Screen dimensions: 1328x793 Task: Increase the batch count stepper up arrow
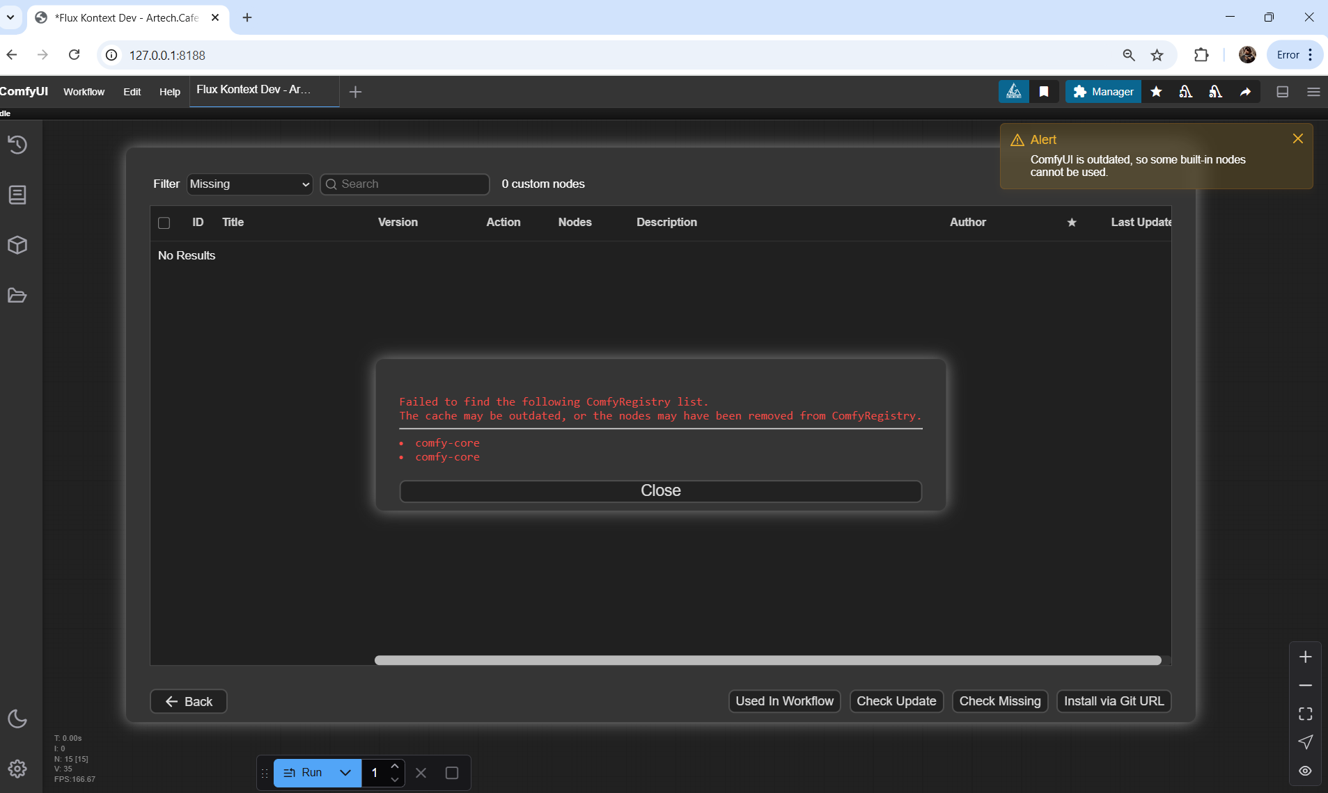395,766
